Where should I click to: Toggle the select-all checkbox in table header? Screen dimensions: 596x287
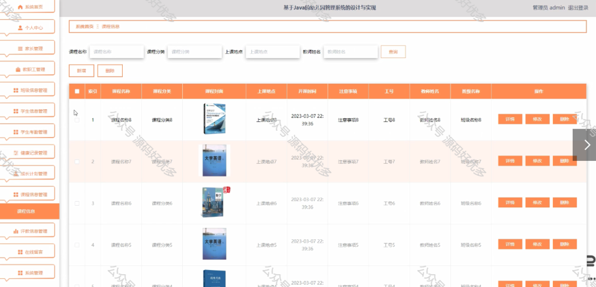click(77, 91)
